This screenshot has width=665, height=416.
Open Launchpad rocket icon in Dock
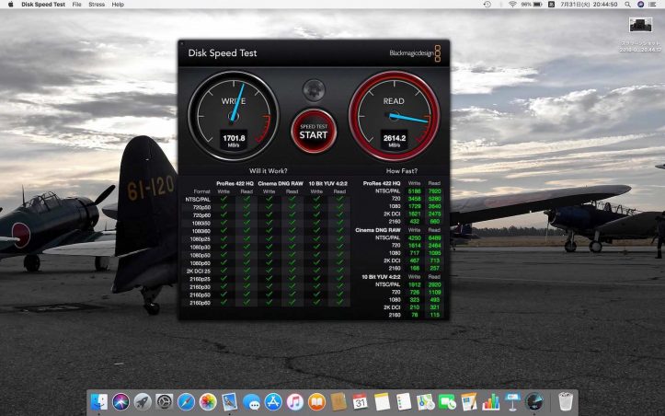pos(143,401)
